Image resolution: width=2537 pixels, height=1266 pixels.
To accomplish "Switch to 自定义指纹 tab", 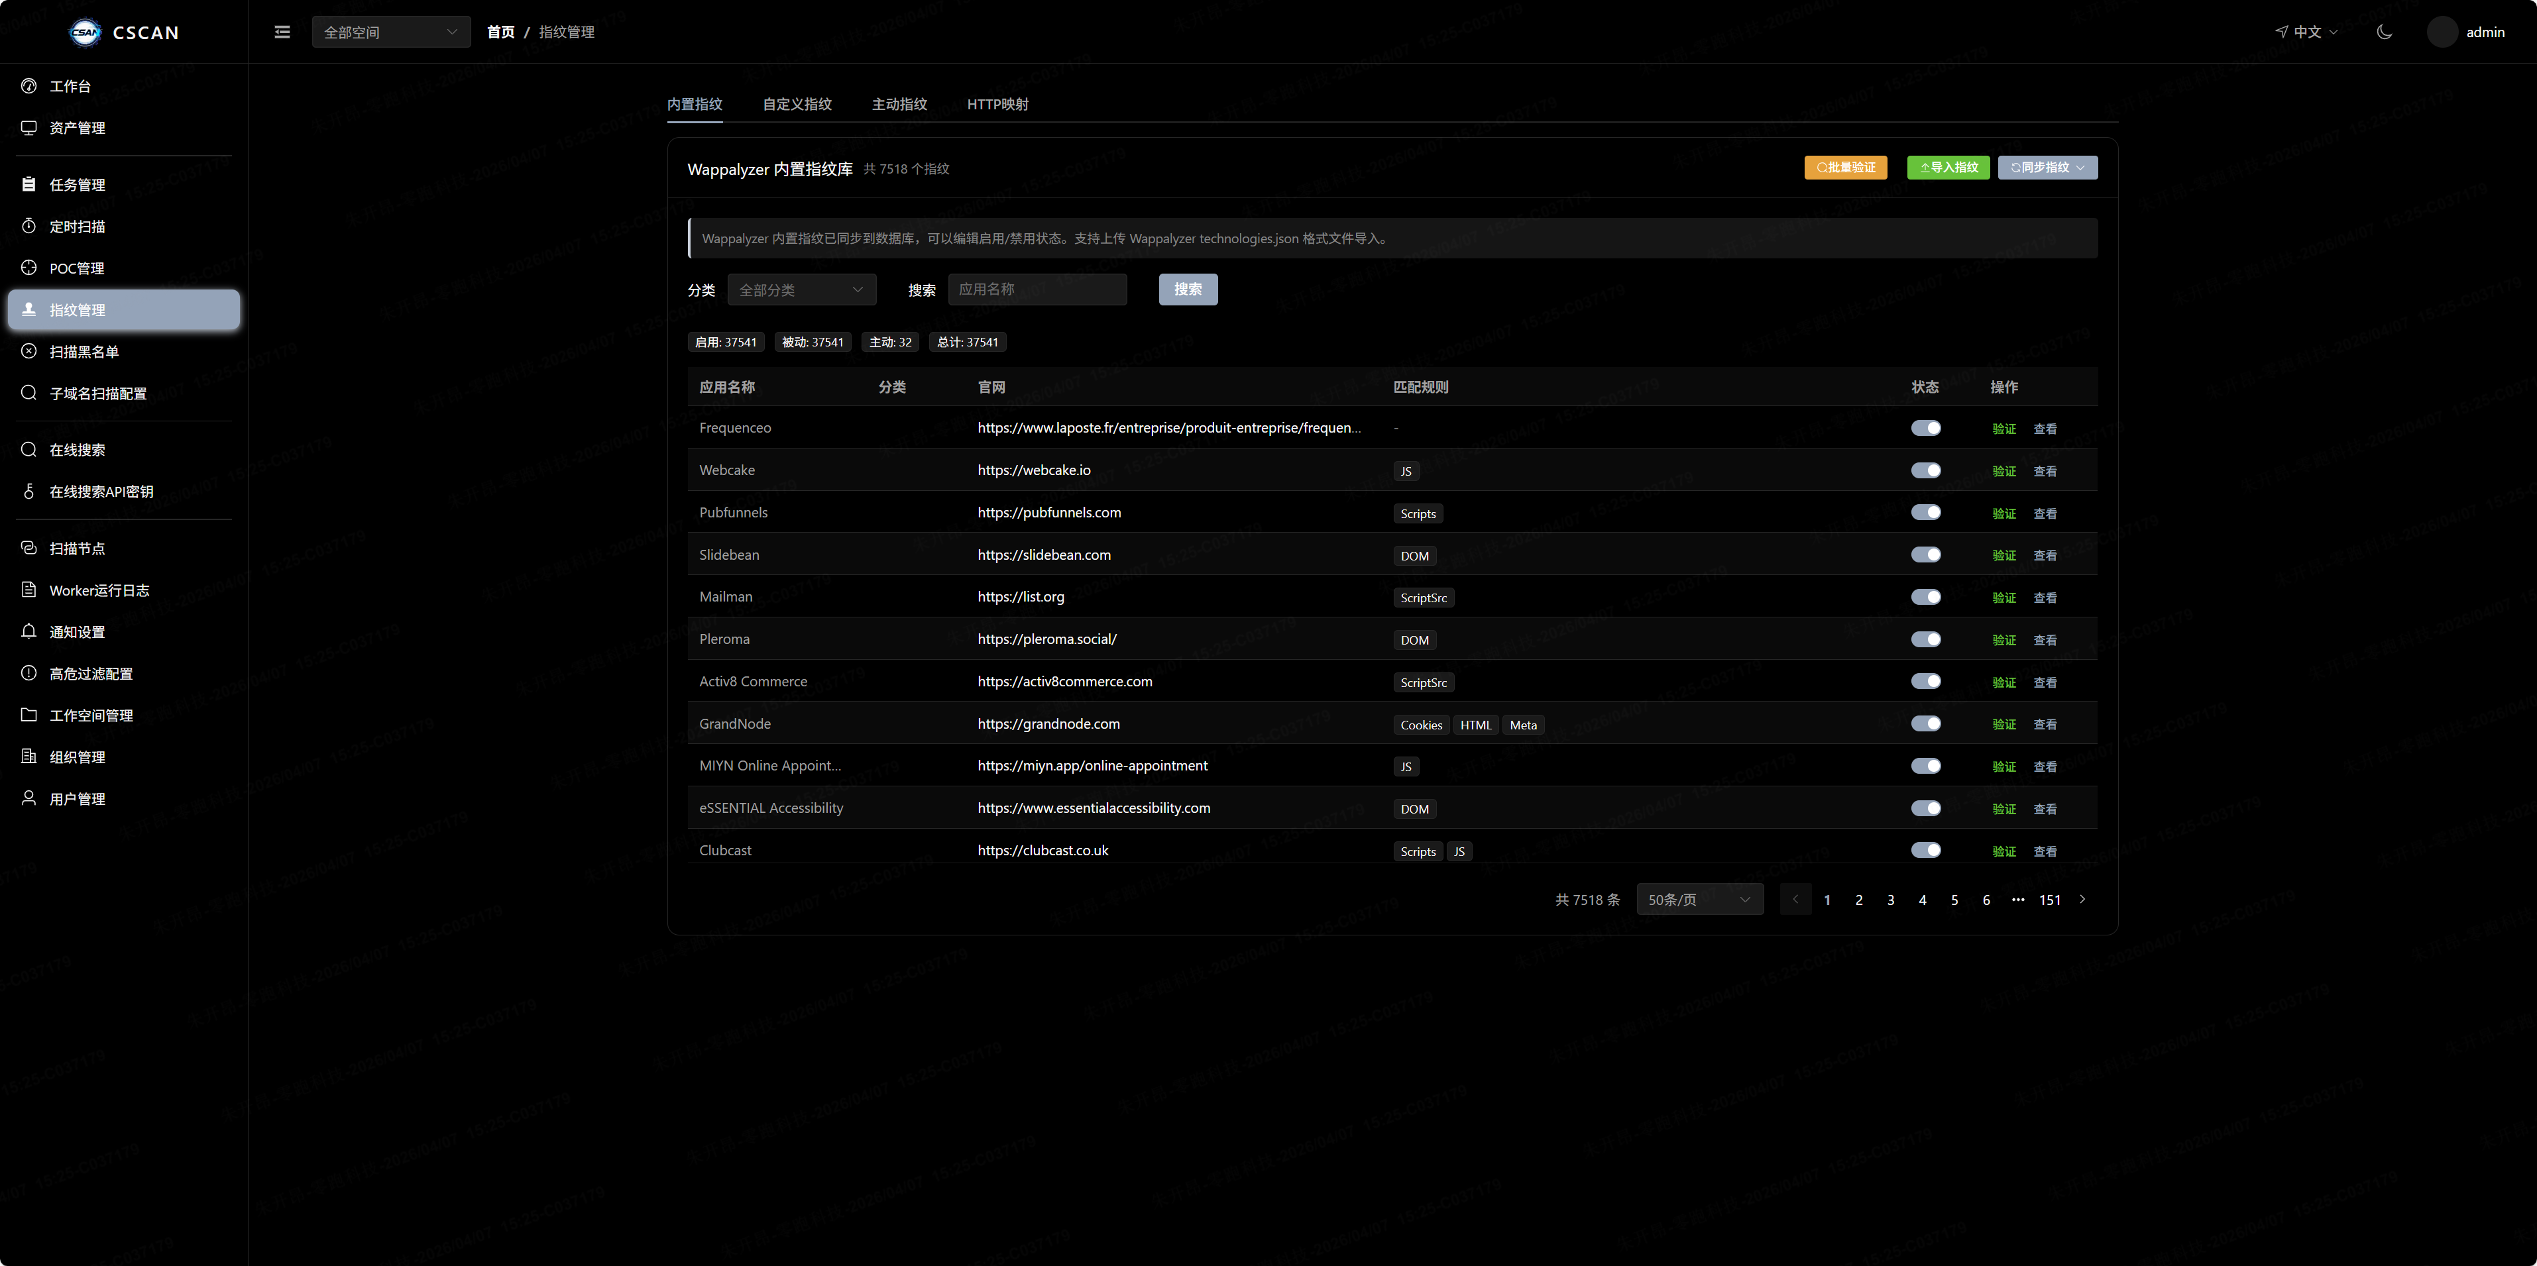I will tap(797, 105).
